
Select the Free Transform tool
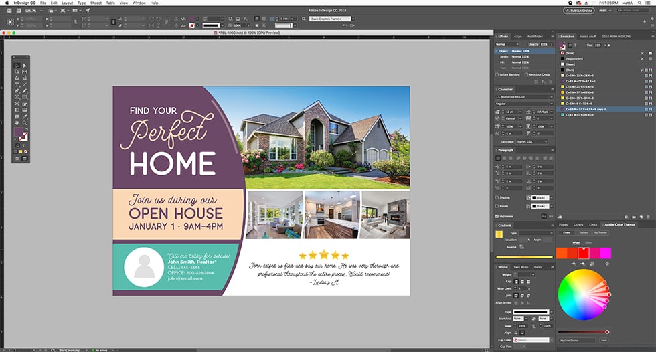25,104
